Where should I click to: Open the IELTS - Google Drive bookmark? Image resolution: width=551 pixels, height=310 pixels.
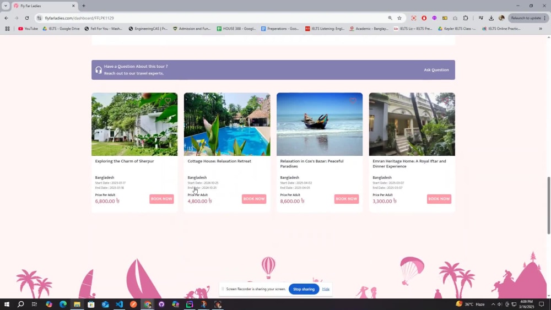pyautogui.click(x=61, y=29)
